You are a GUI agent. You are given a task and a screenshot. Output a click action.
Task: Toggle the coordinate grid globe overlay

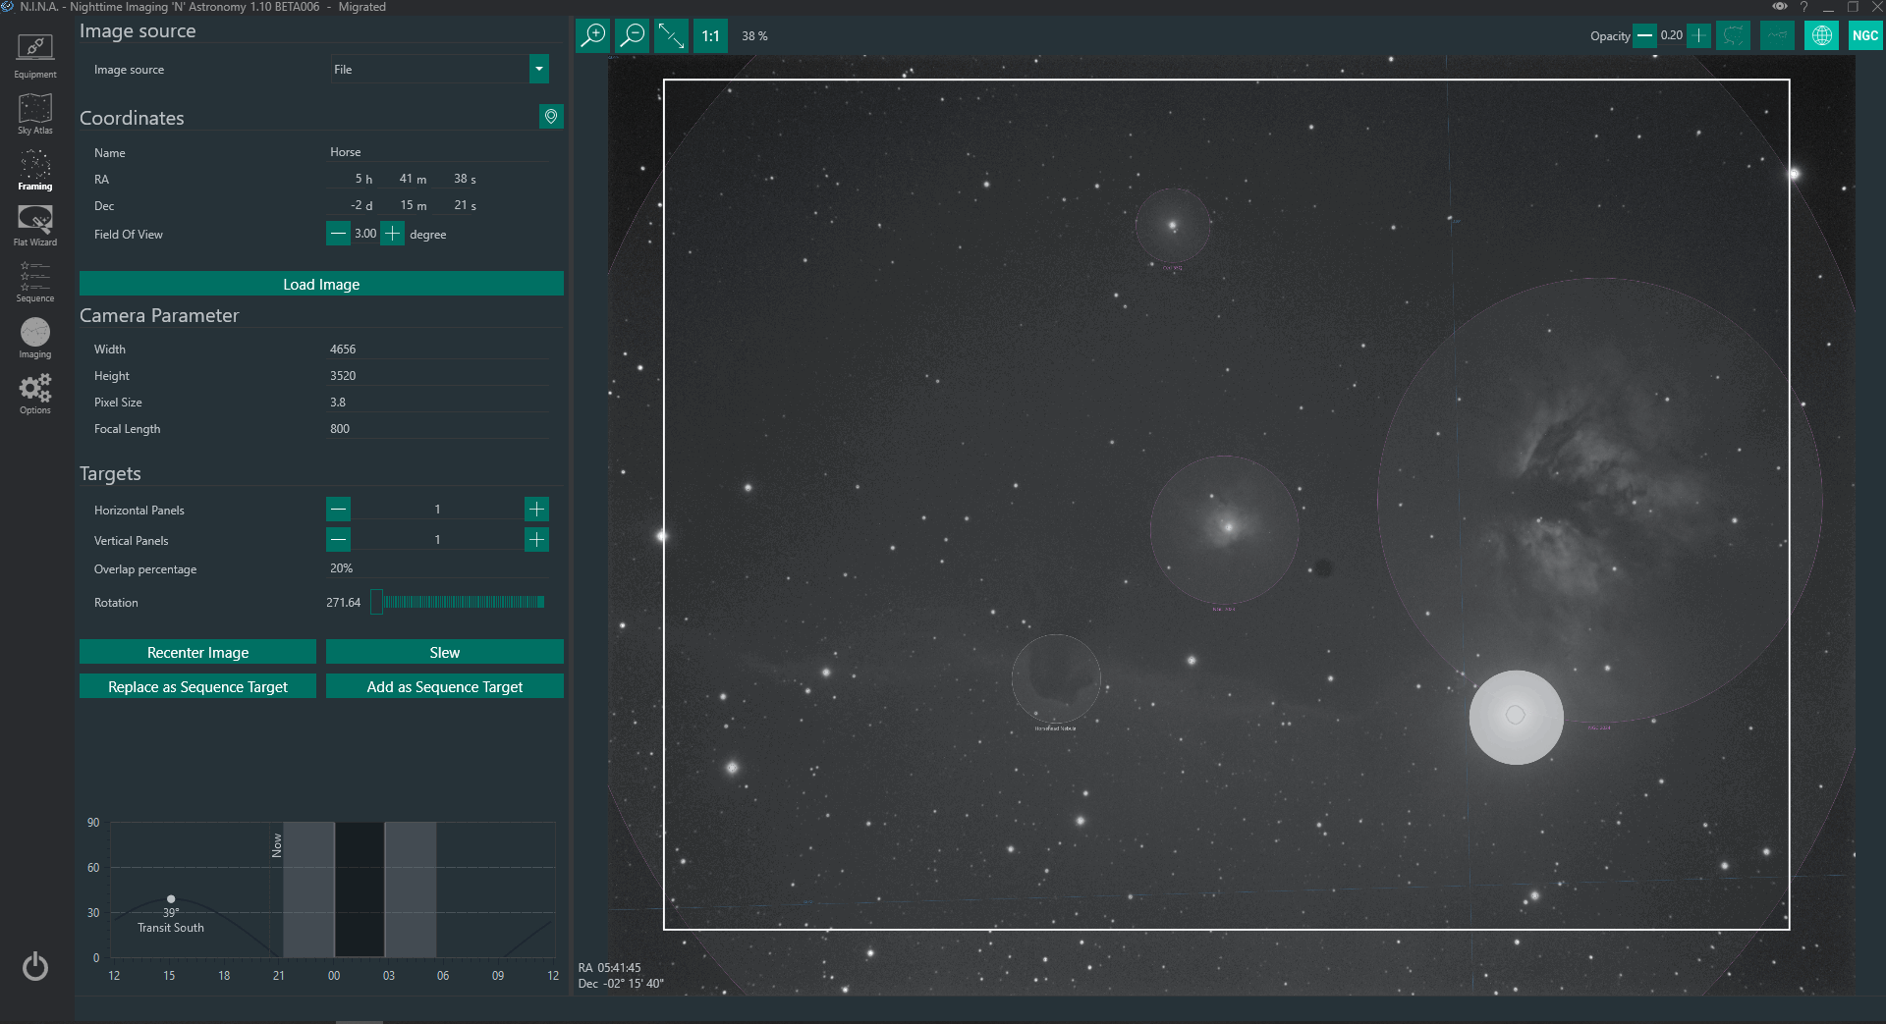(1821, 36)
